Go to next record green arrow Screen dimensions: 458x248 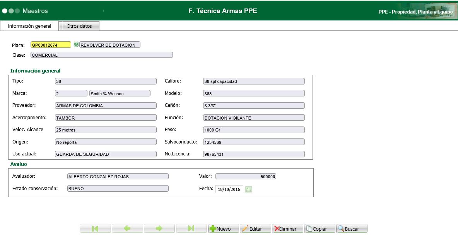pyautogui.click(x=159, y=229)
